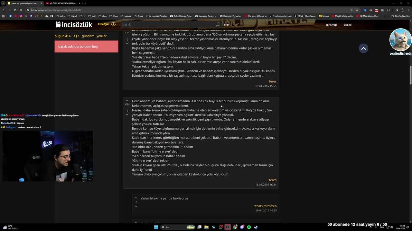Open the Hikaye info icon

tap(113, 24)
